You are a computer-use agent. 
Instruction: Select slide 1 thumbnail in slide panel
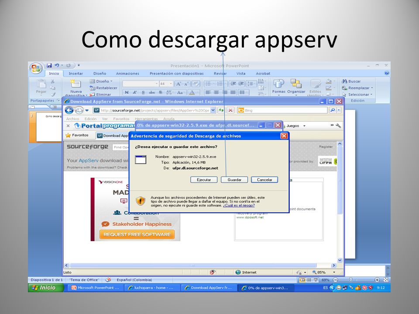(x=49, y=127)
